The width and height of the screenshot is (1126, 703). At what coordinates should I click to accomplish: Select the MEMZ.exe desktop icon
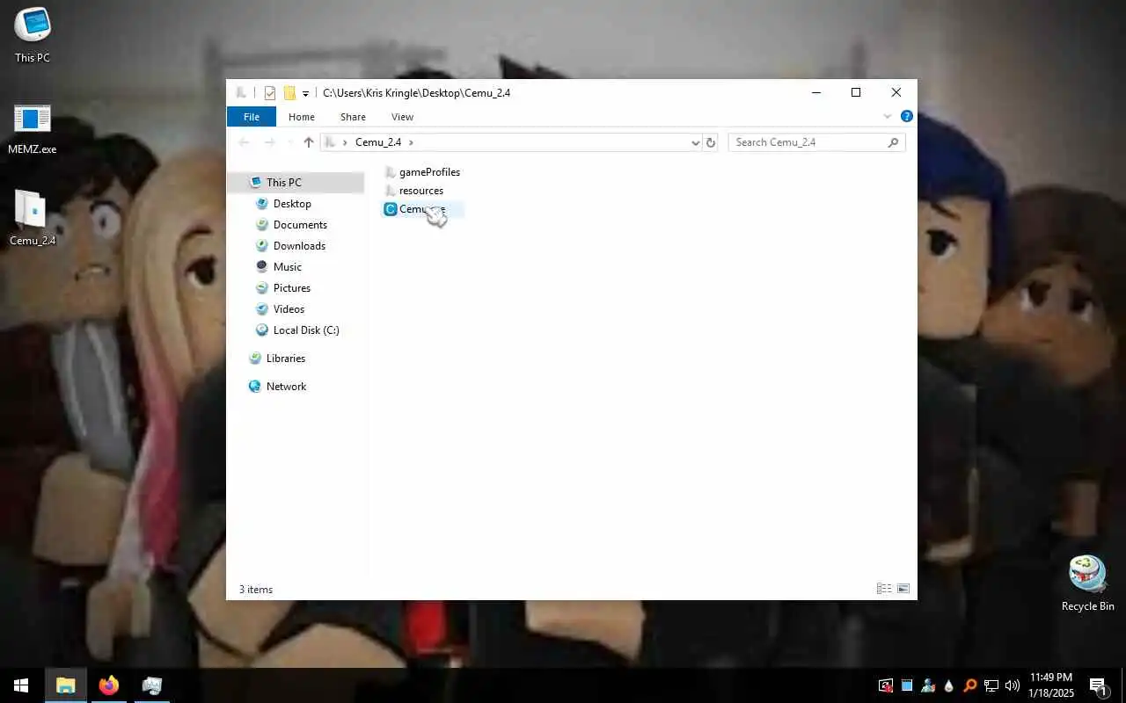(33, 128)
